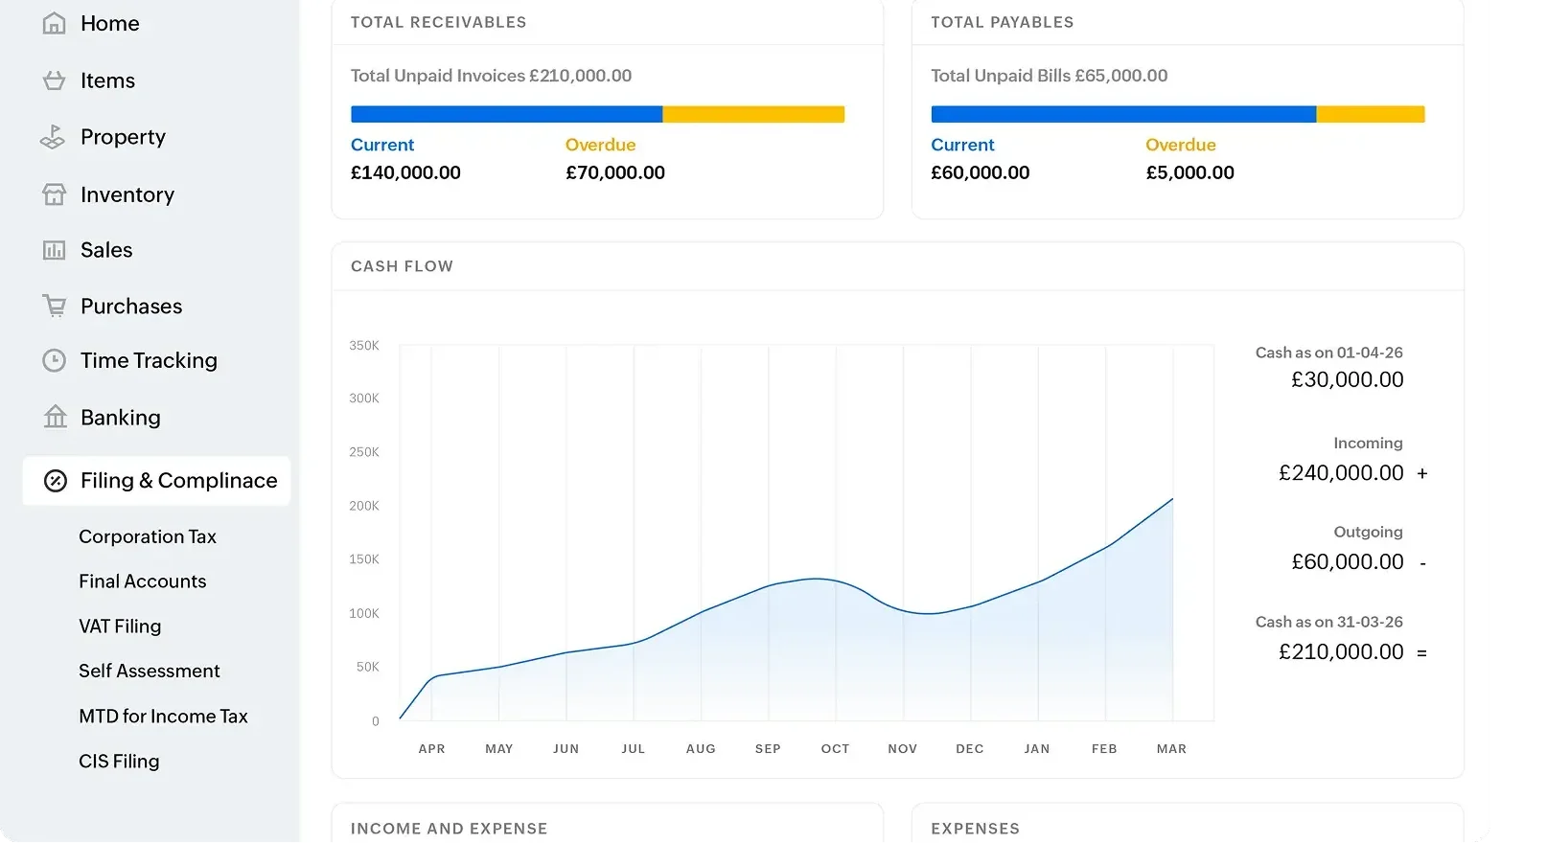Click the Property icon in sidebar
Image resolution: width=1547 pixels, height=843 pixels.
coord(53,137)
